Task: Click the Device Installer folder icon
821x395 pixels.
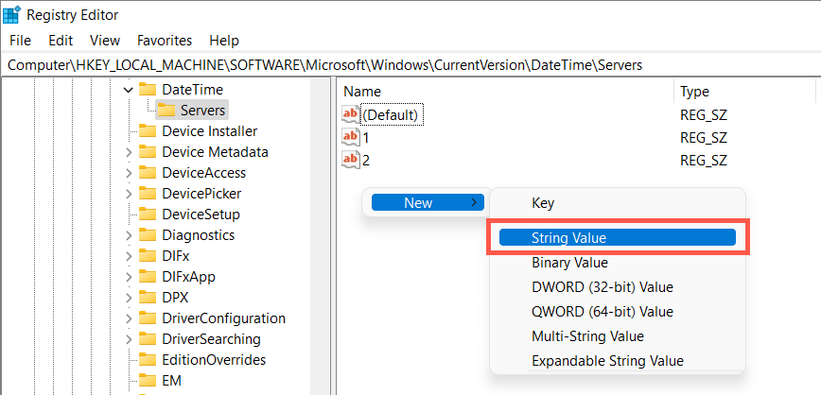Action: (148, 131)
